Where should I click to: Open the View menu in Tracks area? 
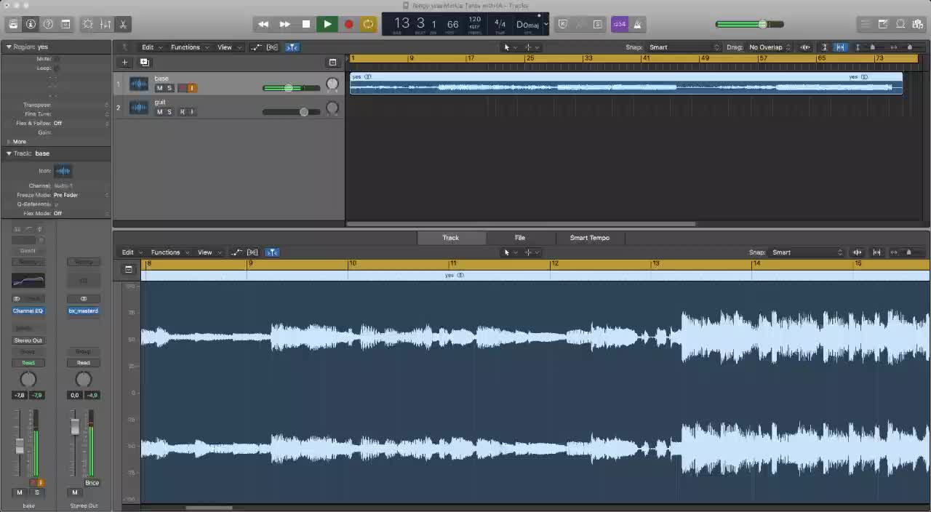coord(228,47)
